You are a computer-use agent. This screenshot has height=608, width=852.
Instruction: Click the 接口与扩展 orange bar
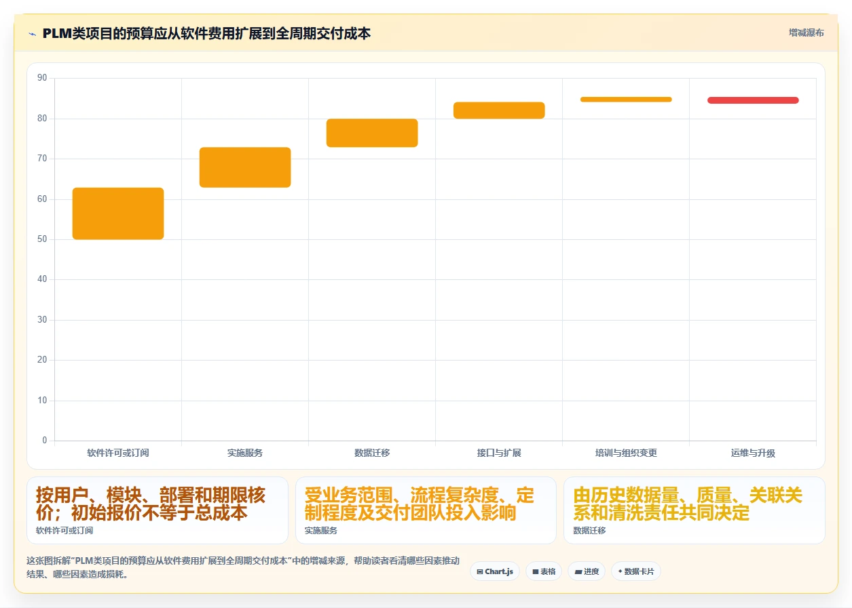(499, 110)
